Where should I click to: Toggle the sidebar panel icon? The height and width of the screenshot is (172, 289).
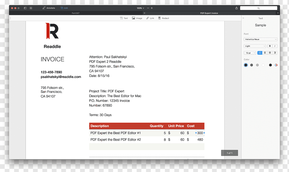(25, 8)
